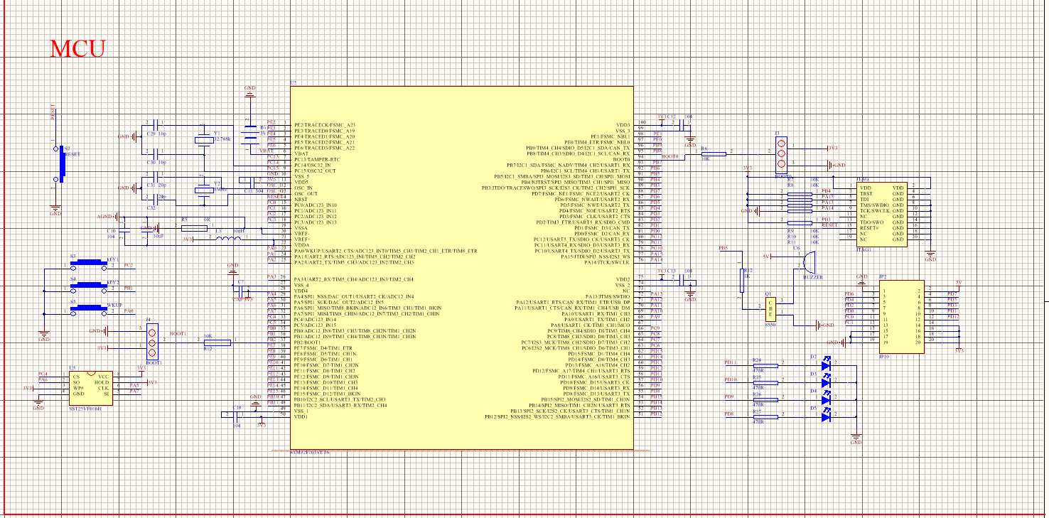Select LED D3
This screenshot has width=1049, height=518.
click(x=824, y=382)
